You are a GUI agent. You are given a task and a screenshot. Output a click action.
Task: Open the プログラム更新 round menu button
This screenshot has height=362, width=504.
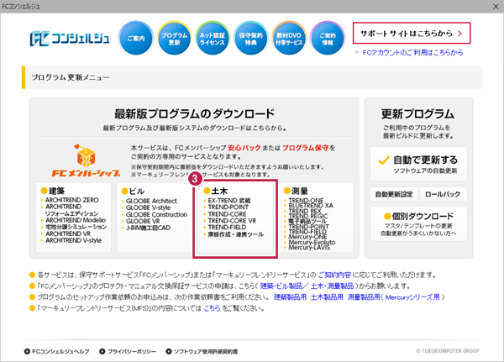pos(174,39)
